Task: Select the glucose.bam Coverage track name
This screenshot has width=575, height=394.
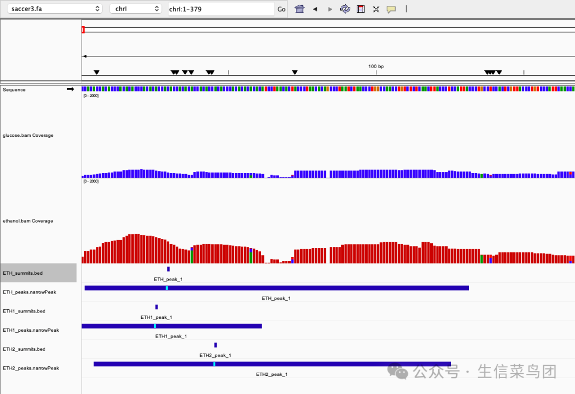Action: (x=28, y=135)
